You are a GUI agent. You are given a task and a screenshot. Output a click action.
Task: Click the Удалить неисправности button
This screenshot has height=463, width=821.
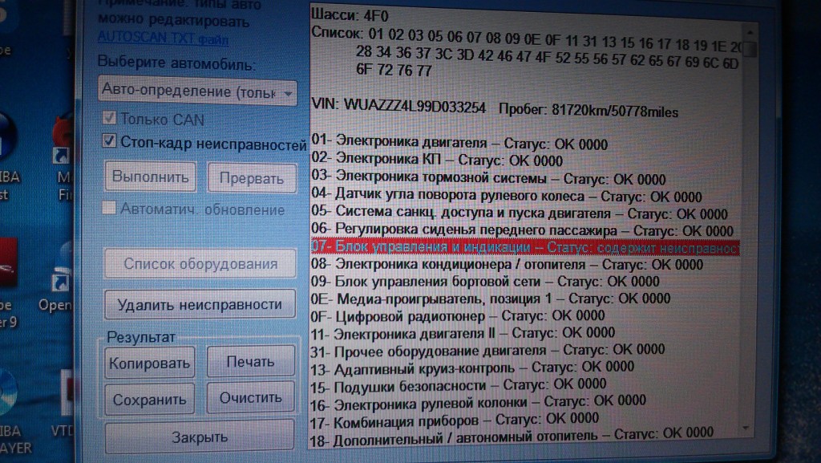pyautogui.click(x=200, y=304)
